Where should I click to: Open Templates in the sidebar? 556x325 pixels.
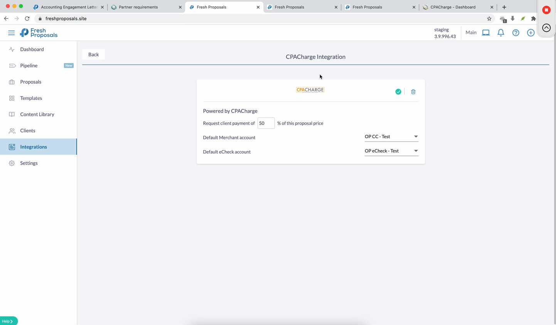[39, 98]
